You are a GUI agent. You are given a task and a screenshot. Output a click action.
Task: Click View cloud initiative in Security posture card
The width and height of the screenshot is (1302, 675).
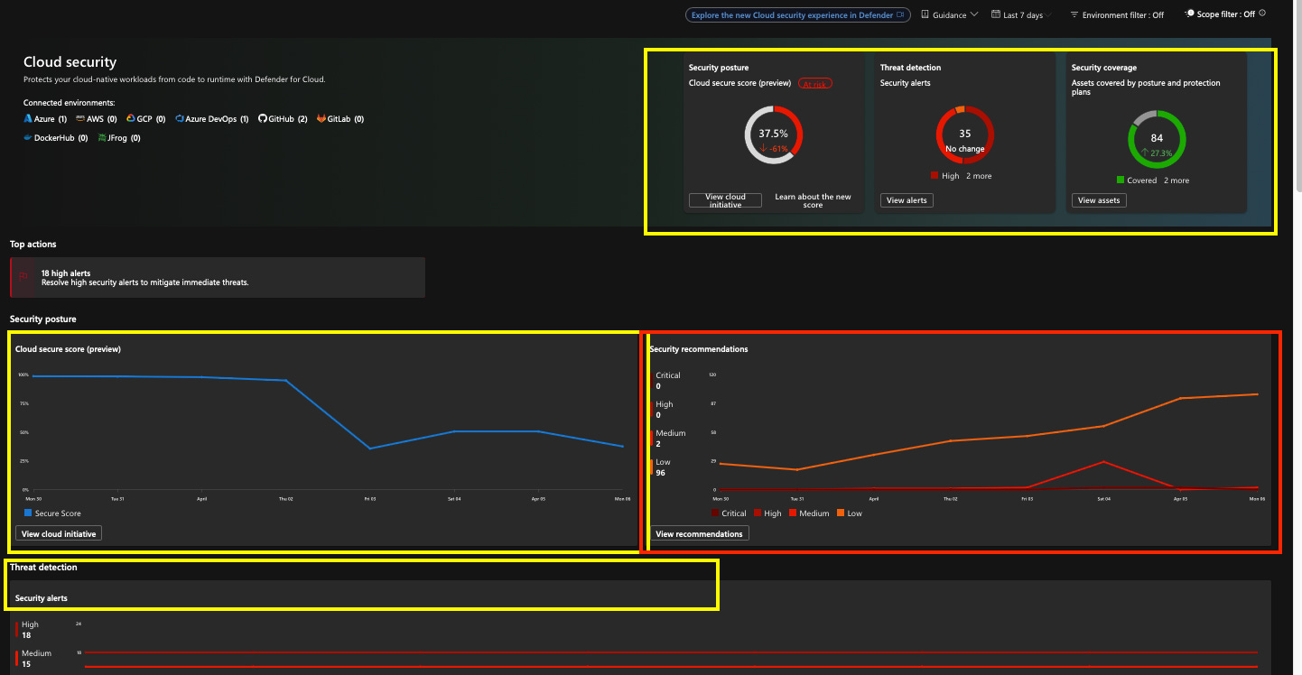724,200
